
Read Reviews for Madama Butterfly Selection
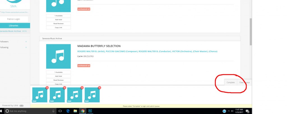tap(58, 80)
